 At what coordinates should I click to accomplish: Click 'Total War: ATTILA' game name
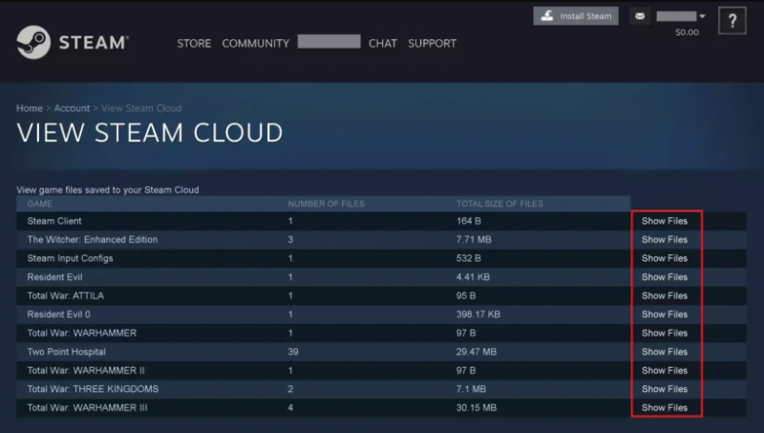click(65, 295)
